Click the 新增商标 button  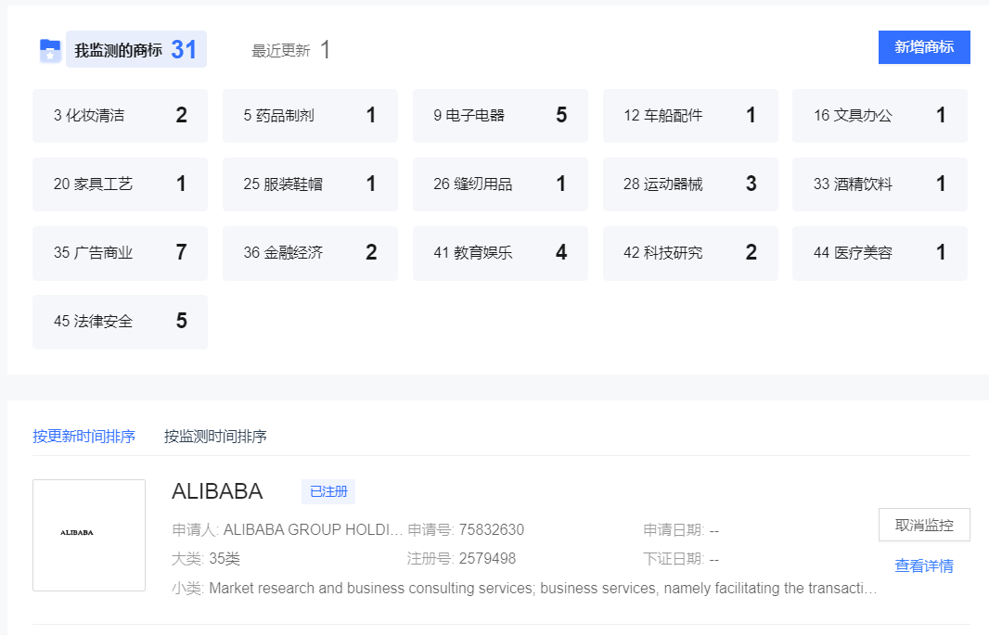click(x=924, y=47)
